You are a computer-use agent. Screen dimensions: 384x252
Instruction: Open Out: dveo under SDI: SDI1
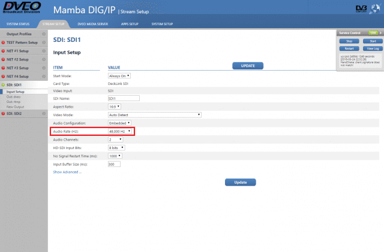[x=13, y=97]
